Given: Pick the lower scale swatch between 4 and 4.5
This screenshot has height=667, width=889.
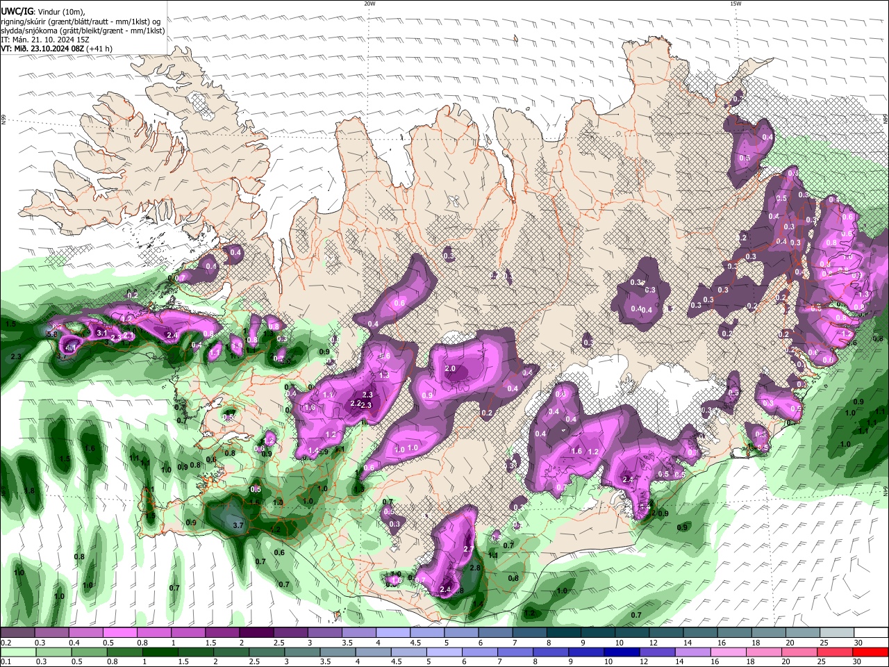Looking at the screenshot, I should (x=375, y=652).
